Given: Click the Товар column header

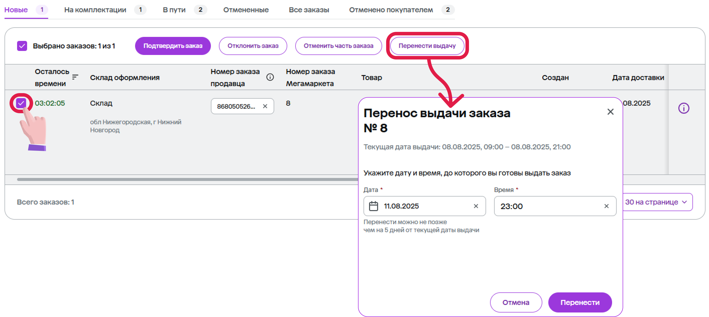Looking at the screenshot, I should pyautogui.click(x=371, y=77).
